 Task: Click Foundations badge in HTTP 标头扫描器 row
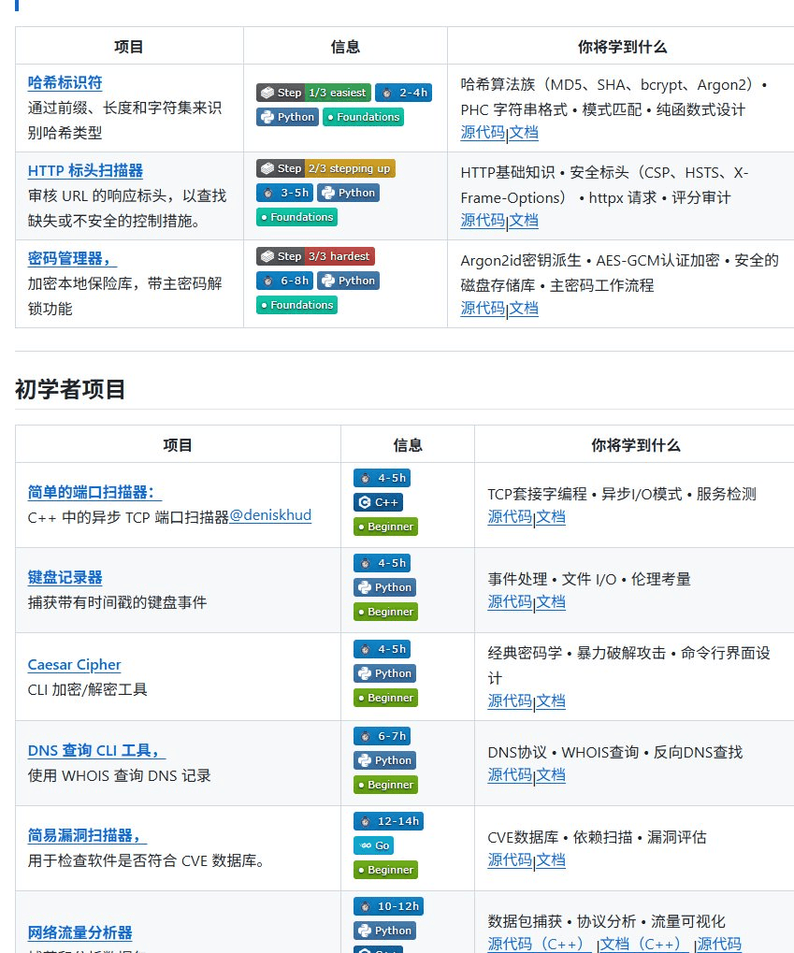point(296,217)
